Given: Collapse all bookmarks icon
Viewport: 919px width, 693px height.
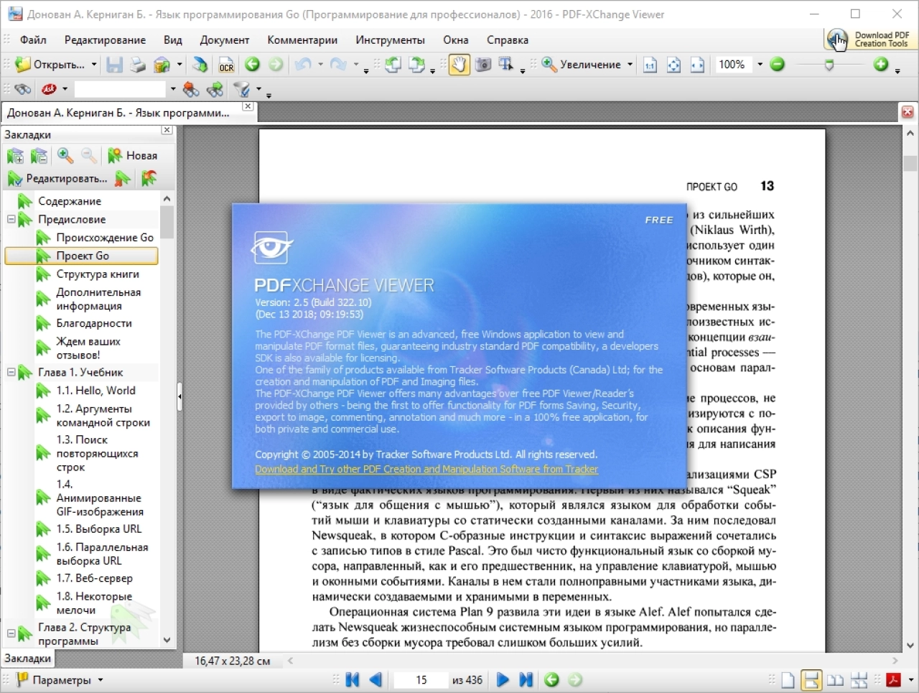Looking at the screenshot, I should pyautogui.click(x=39, y=156).
